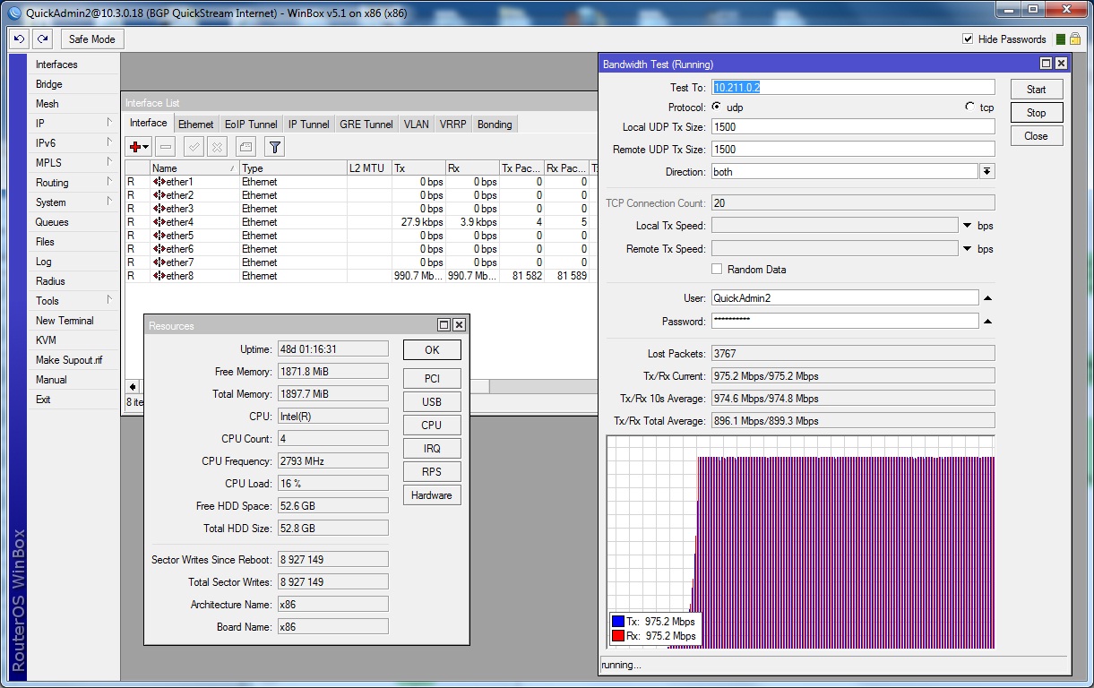
Task: Click the Test To address field
Action: coord(853,88)
